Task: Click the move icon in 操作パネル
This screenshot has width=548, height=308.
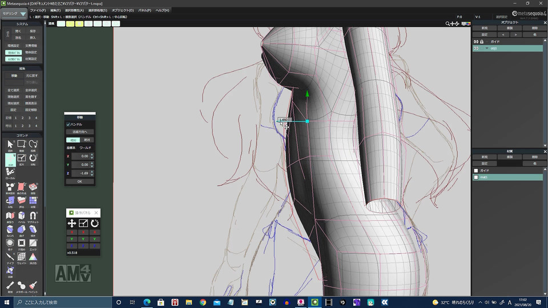Action: coord(72,224)
